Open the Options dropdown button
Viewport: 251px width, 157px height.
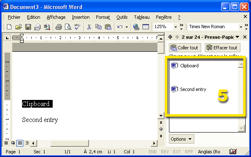pyautogui.click(x=181, y=139)
